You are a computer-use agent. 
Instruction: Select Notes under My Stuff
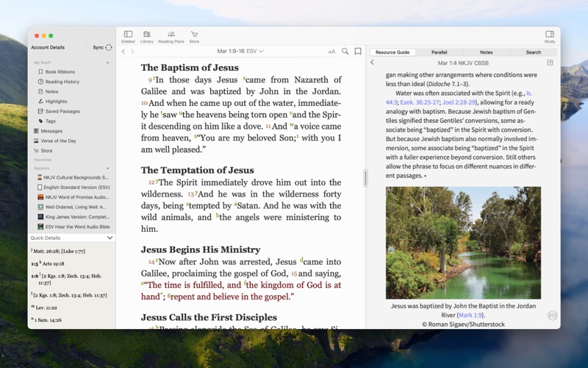point(51,91)
